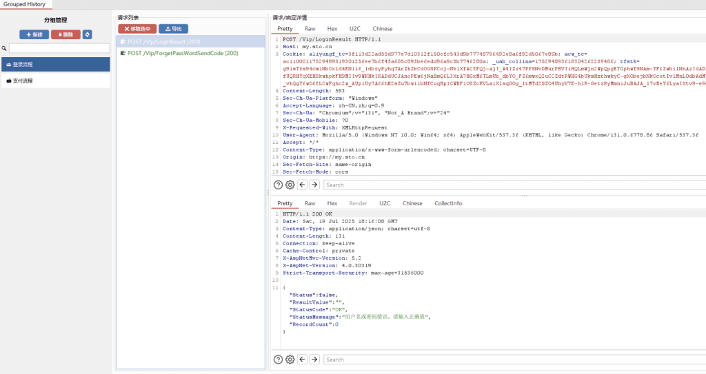Switch response viewer to Render tab

point(358,203)
